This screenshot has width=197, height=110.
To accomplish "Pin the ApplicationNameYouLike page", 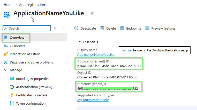I will pyautogui.click(x=92, y=13).
